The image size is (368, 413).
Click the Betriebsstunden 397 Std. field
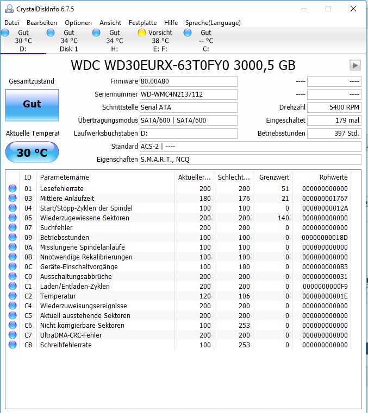334,134
